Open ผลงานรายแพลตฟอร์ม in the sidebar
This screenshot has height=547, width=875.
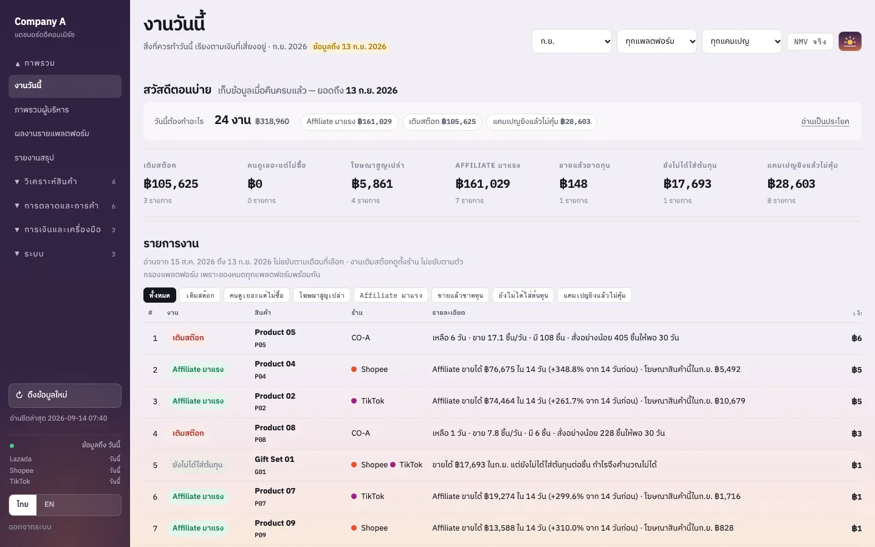tap(65, 134)
